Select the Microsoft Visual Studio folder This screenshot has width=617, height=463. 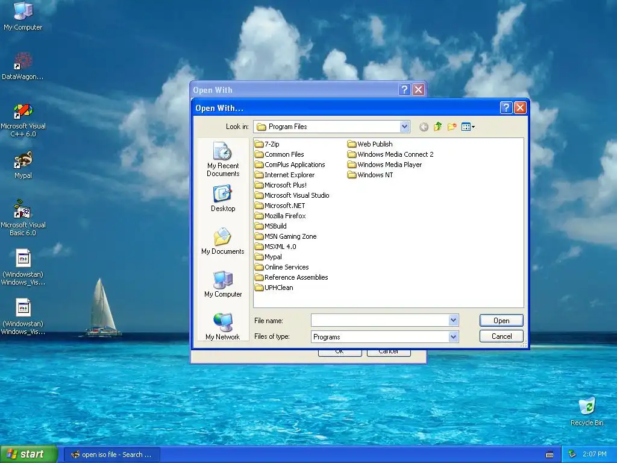click(x=292, y=195)
